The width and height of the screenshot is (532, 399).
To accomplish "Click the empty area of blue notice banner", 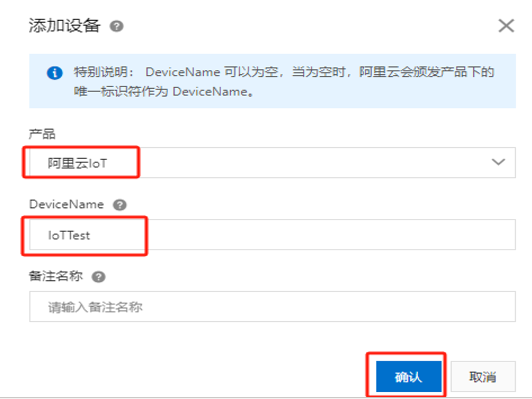I will (381, 92).
